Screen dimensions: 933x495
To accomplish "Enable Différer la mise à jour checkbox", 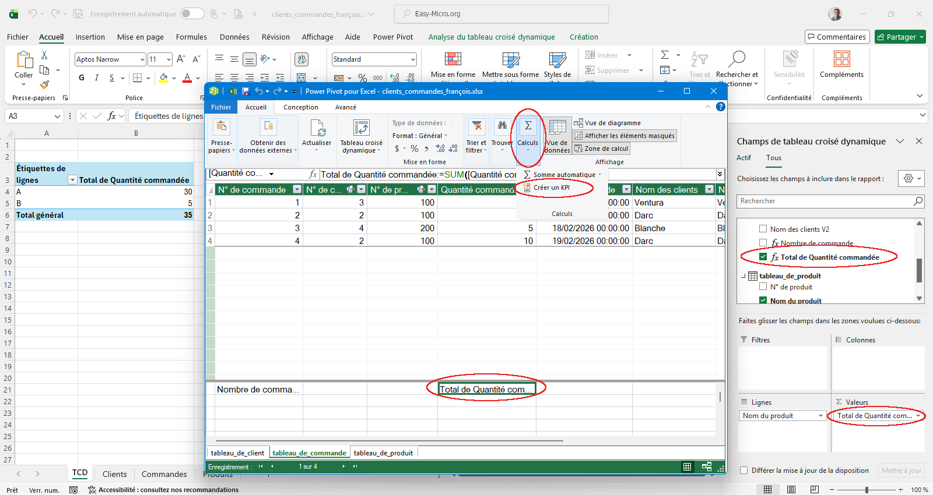I will pos(743,471).
